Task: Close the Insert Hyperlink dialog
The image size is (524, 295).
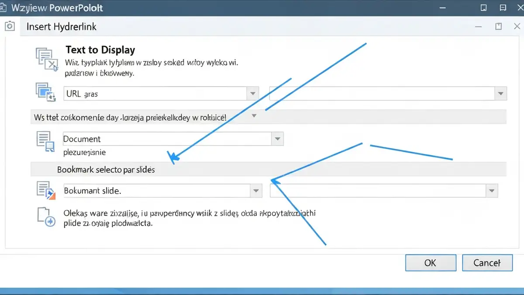Action: (x=518, y=27)
